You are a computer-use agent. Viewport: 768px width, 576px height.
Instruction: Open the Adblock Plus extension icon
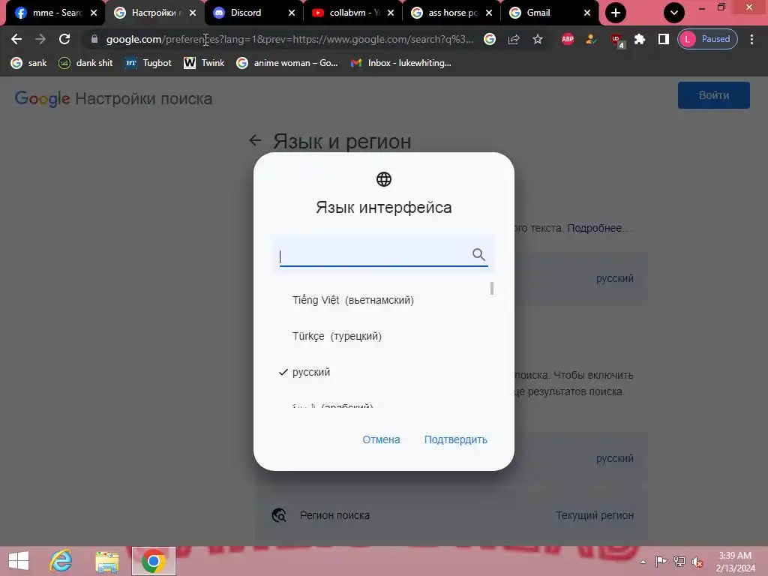(x=567, y=39)
